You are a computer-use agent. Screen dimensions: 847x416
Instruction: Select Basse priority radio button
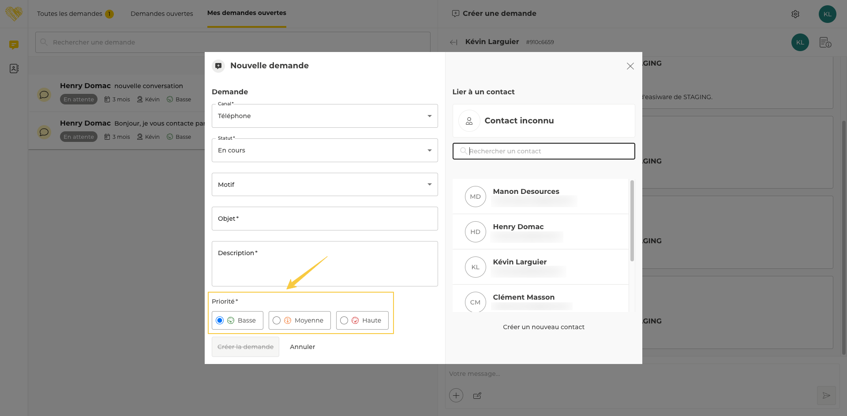tap(220, 320)
